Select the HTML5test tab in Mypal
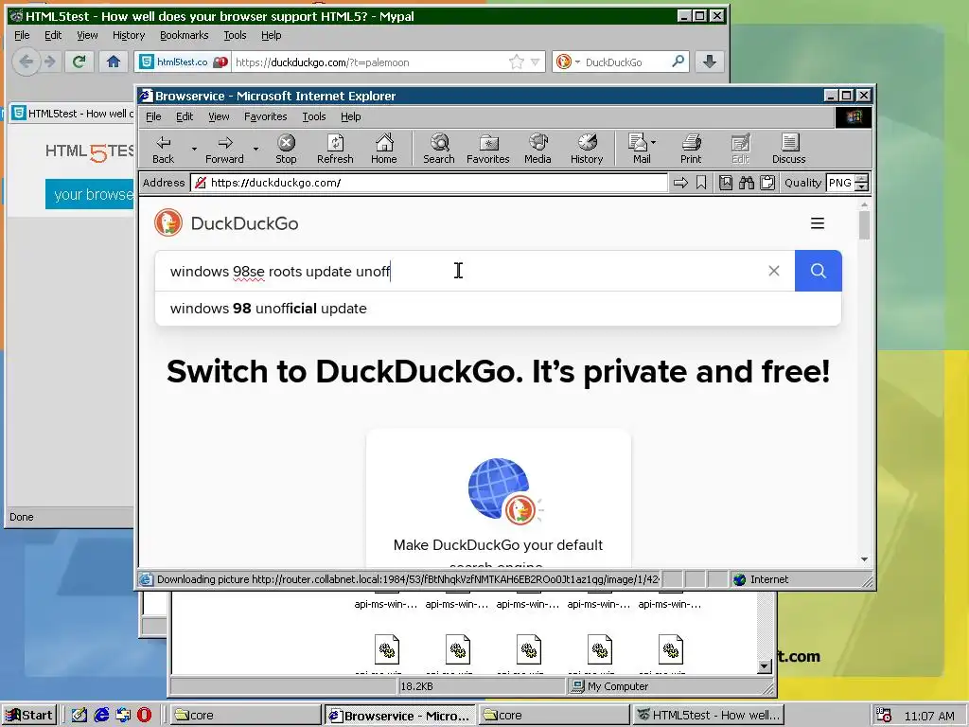This screenshot has height=727, width=969. pos(72,114)
